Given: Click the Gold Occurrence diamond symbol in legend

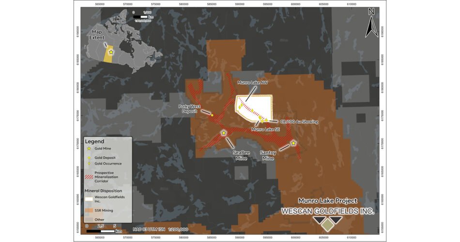Looking at the screenshot, I should [x=89, y=164].
